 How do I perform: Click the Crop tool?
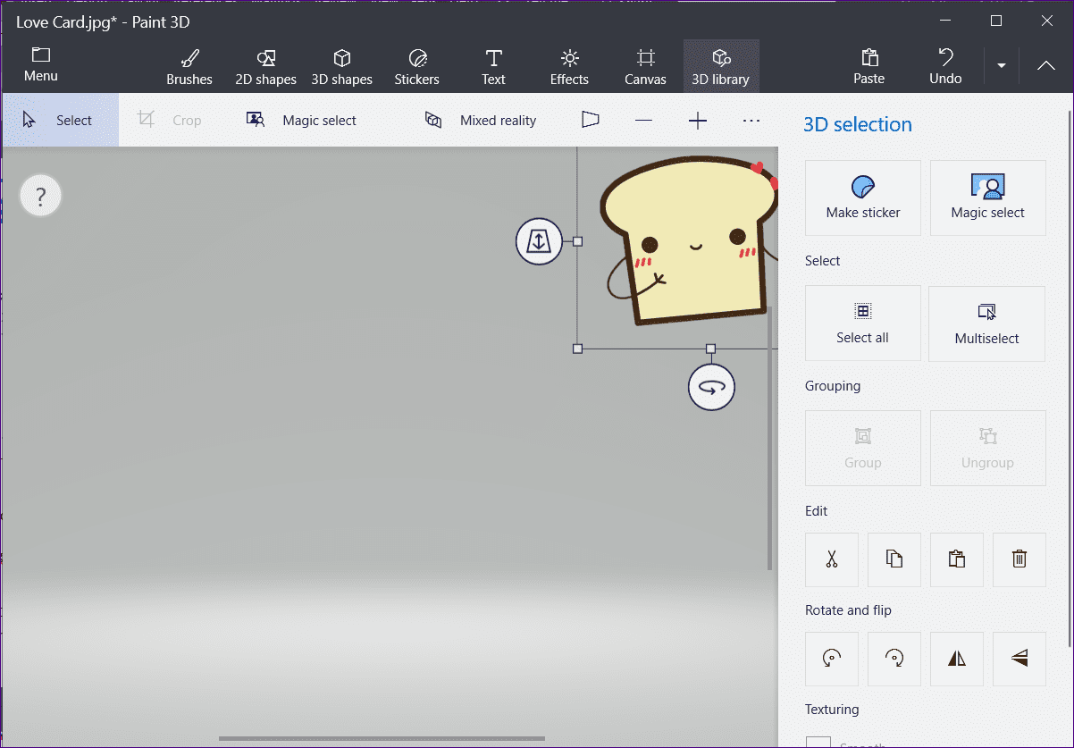[170, 120]
